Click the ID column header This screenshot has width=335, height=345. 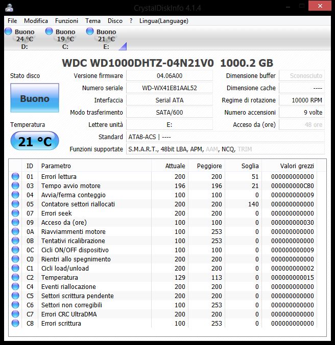30,166
